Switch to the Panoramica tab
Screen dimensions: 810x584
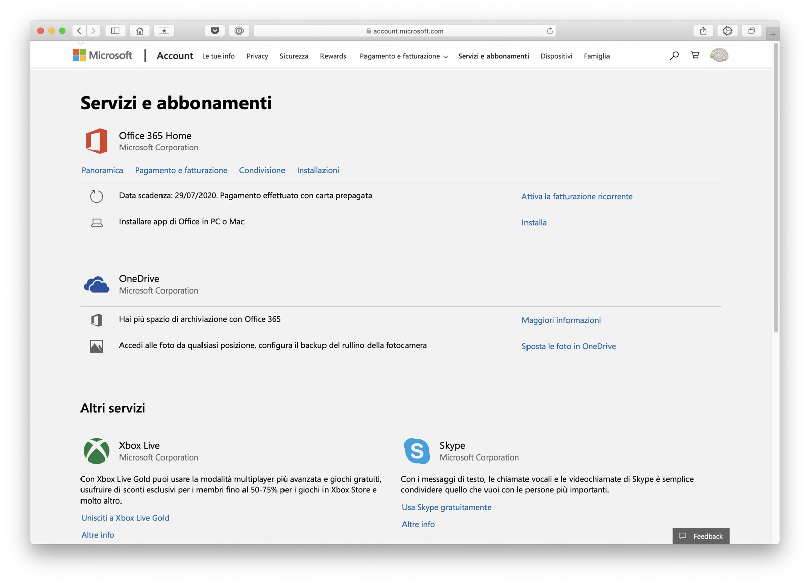click(102, 170)
